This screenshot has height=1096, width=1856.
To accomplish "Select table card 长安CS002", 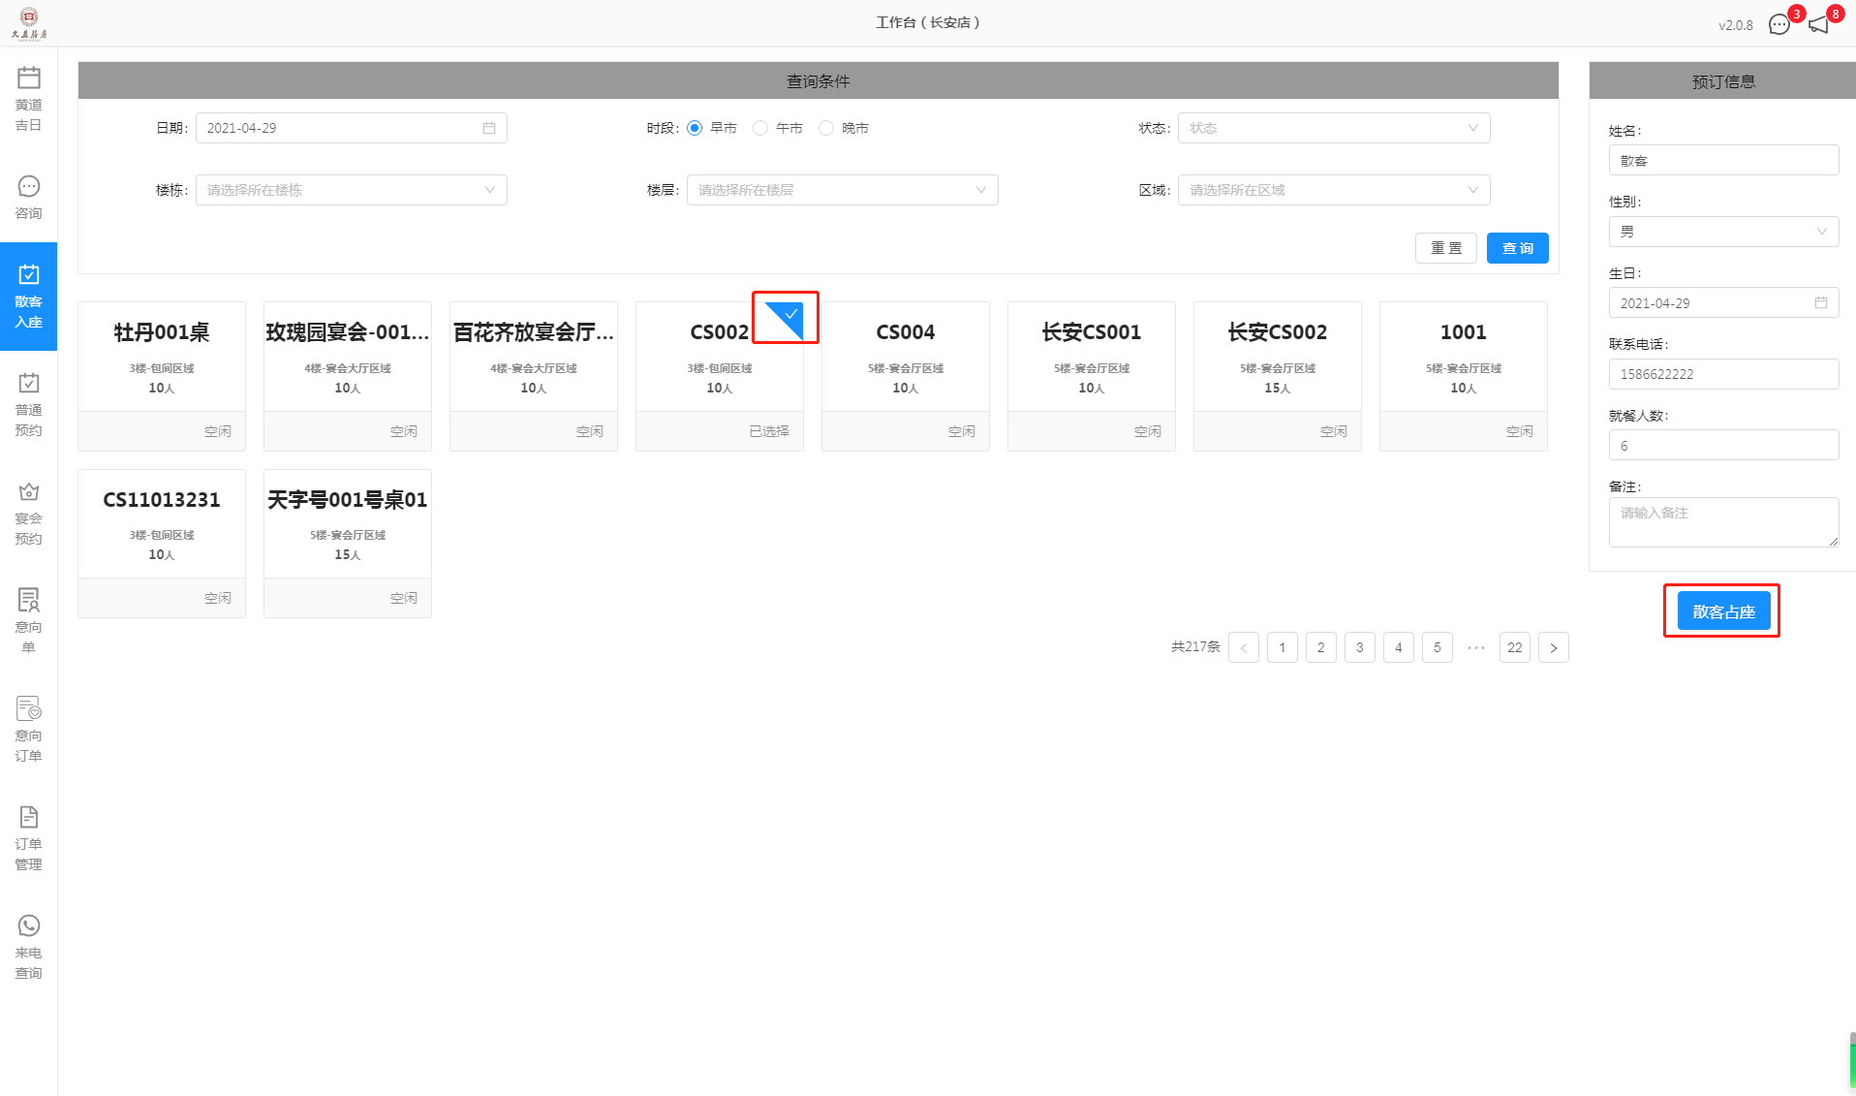I will click(1278, 376).
